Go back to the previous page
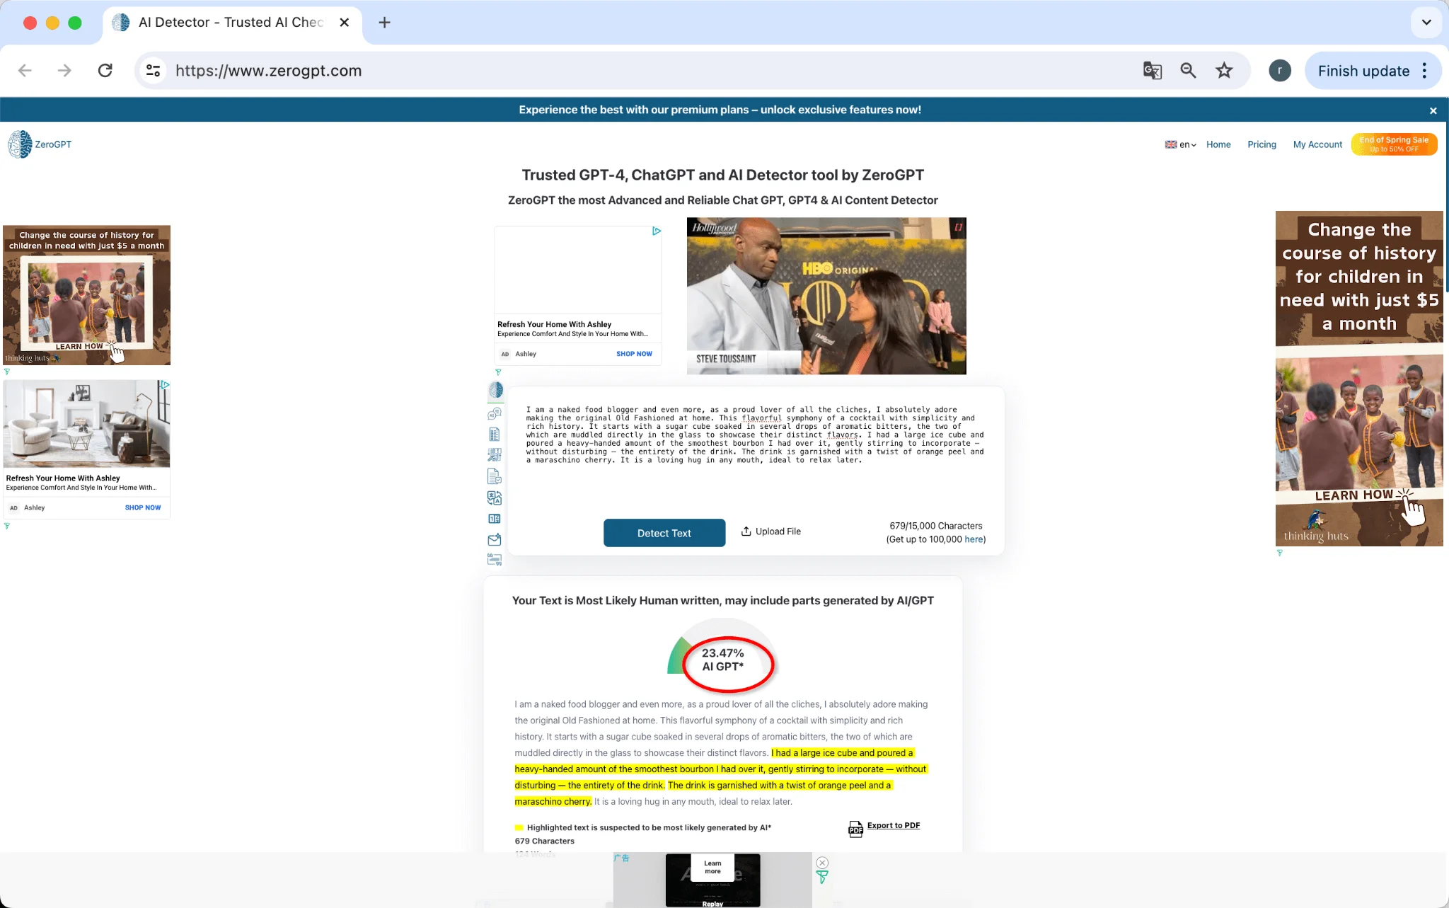 click(25, 71)
